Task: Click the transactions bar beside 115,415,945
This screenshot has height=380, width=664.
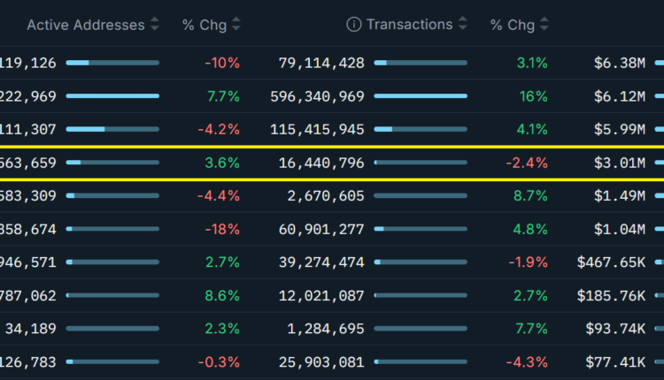Action: 421,129
